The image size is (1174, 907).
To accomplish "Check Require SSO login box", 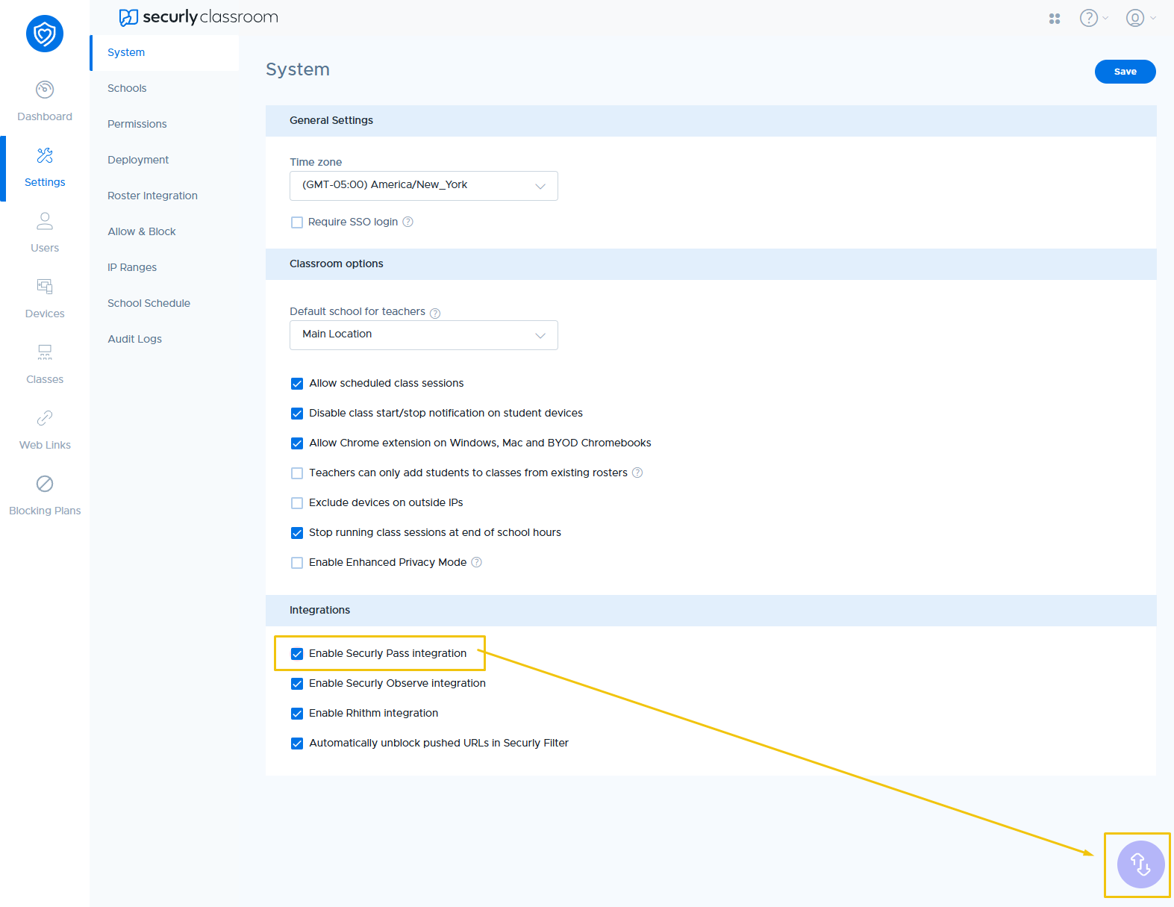I will click(297, 222).
